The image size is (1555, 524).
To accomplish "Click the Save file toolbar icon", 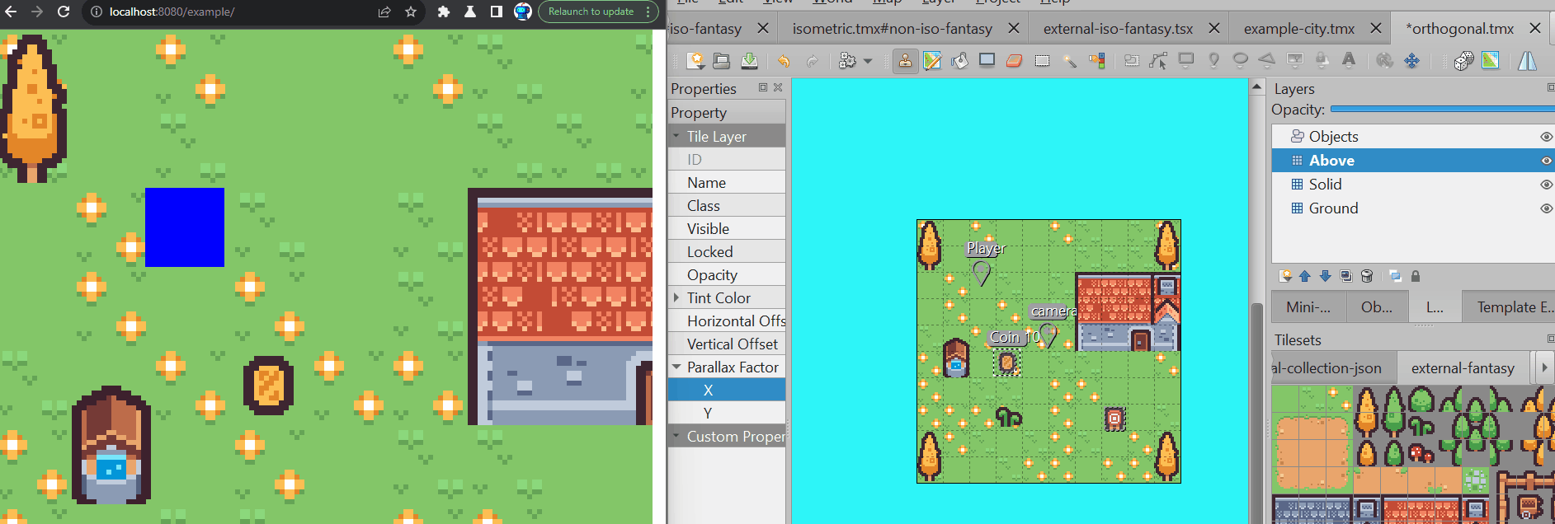I will [x=749, y=61].
